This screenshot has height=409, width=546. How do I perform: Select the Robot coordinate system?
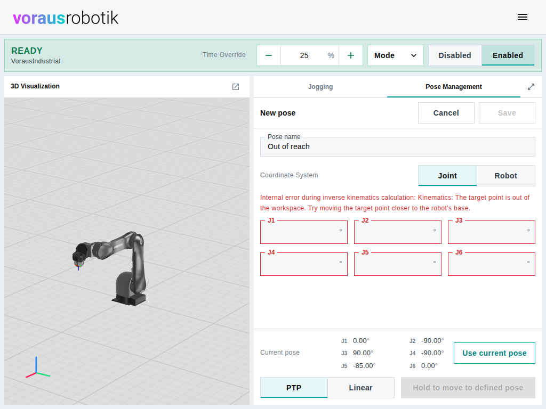505,176
